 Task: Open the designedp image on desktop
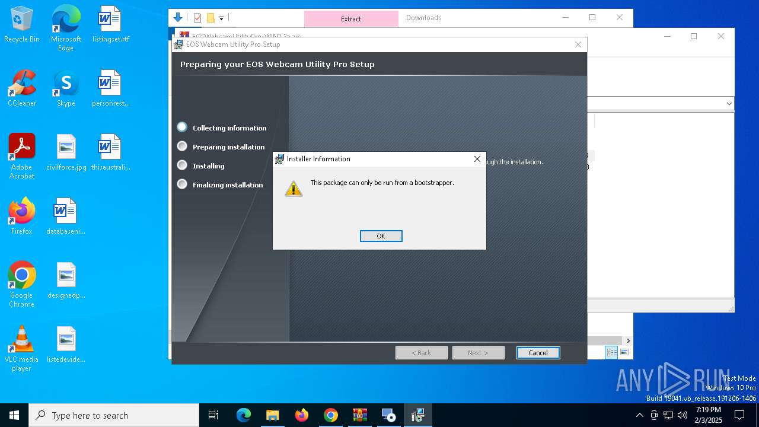click(x=66, y=281)
